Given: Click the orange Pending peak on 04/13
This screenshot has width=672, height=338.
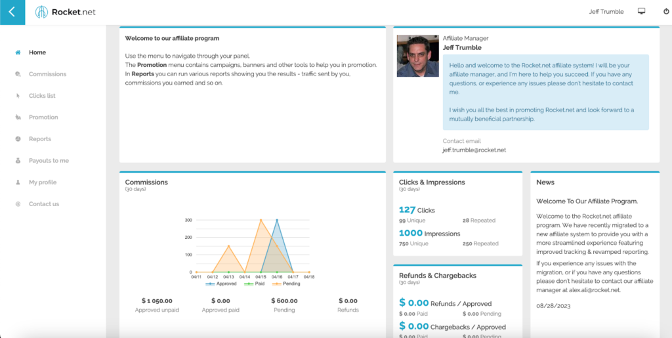Looking at the screenshot, I should pyautogui.click(x=228, y=246).
